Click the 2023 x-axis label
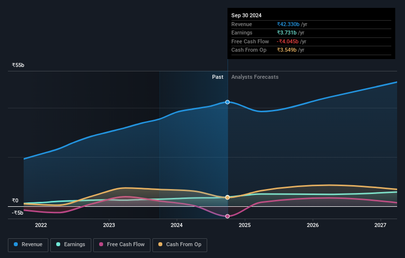Image resolution: width=405 pixels, height=258 pixels. [x=109, y=225]
